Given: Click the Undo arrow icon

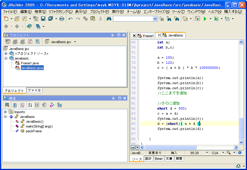Looking at the screenshot, I should pyautogui.click(x=70, y=19).
